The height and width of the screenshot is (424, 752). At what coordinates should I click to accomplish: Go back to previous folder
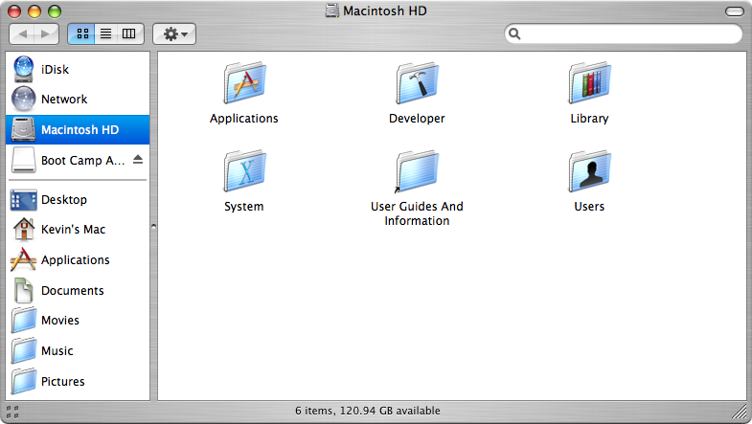22,34
